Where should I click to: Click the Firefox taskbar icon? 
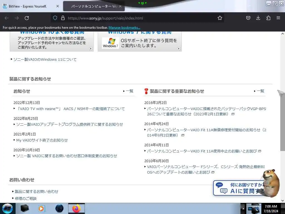(77, 208)
